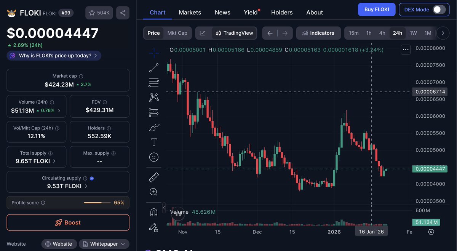Set timeframe to 15m
This screenshot has height=251, width=457.
[x=354, y=33]
